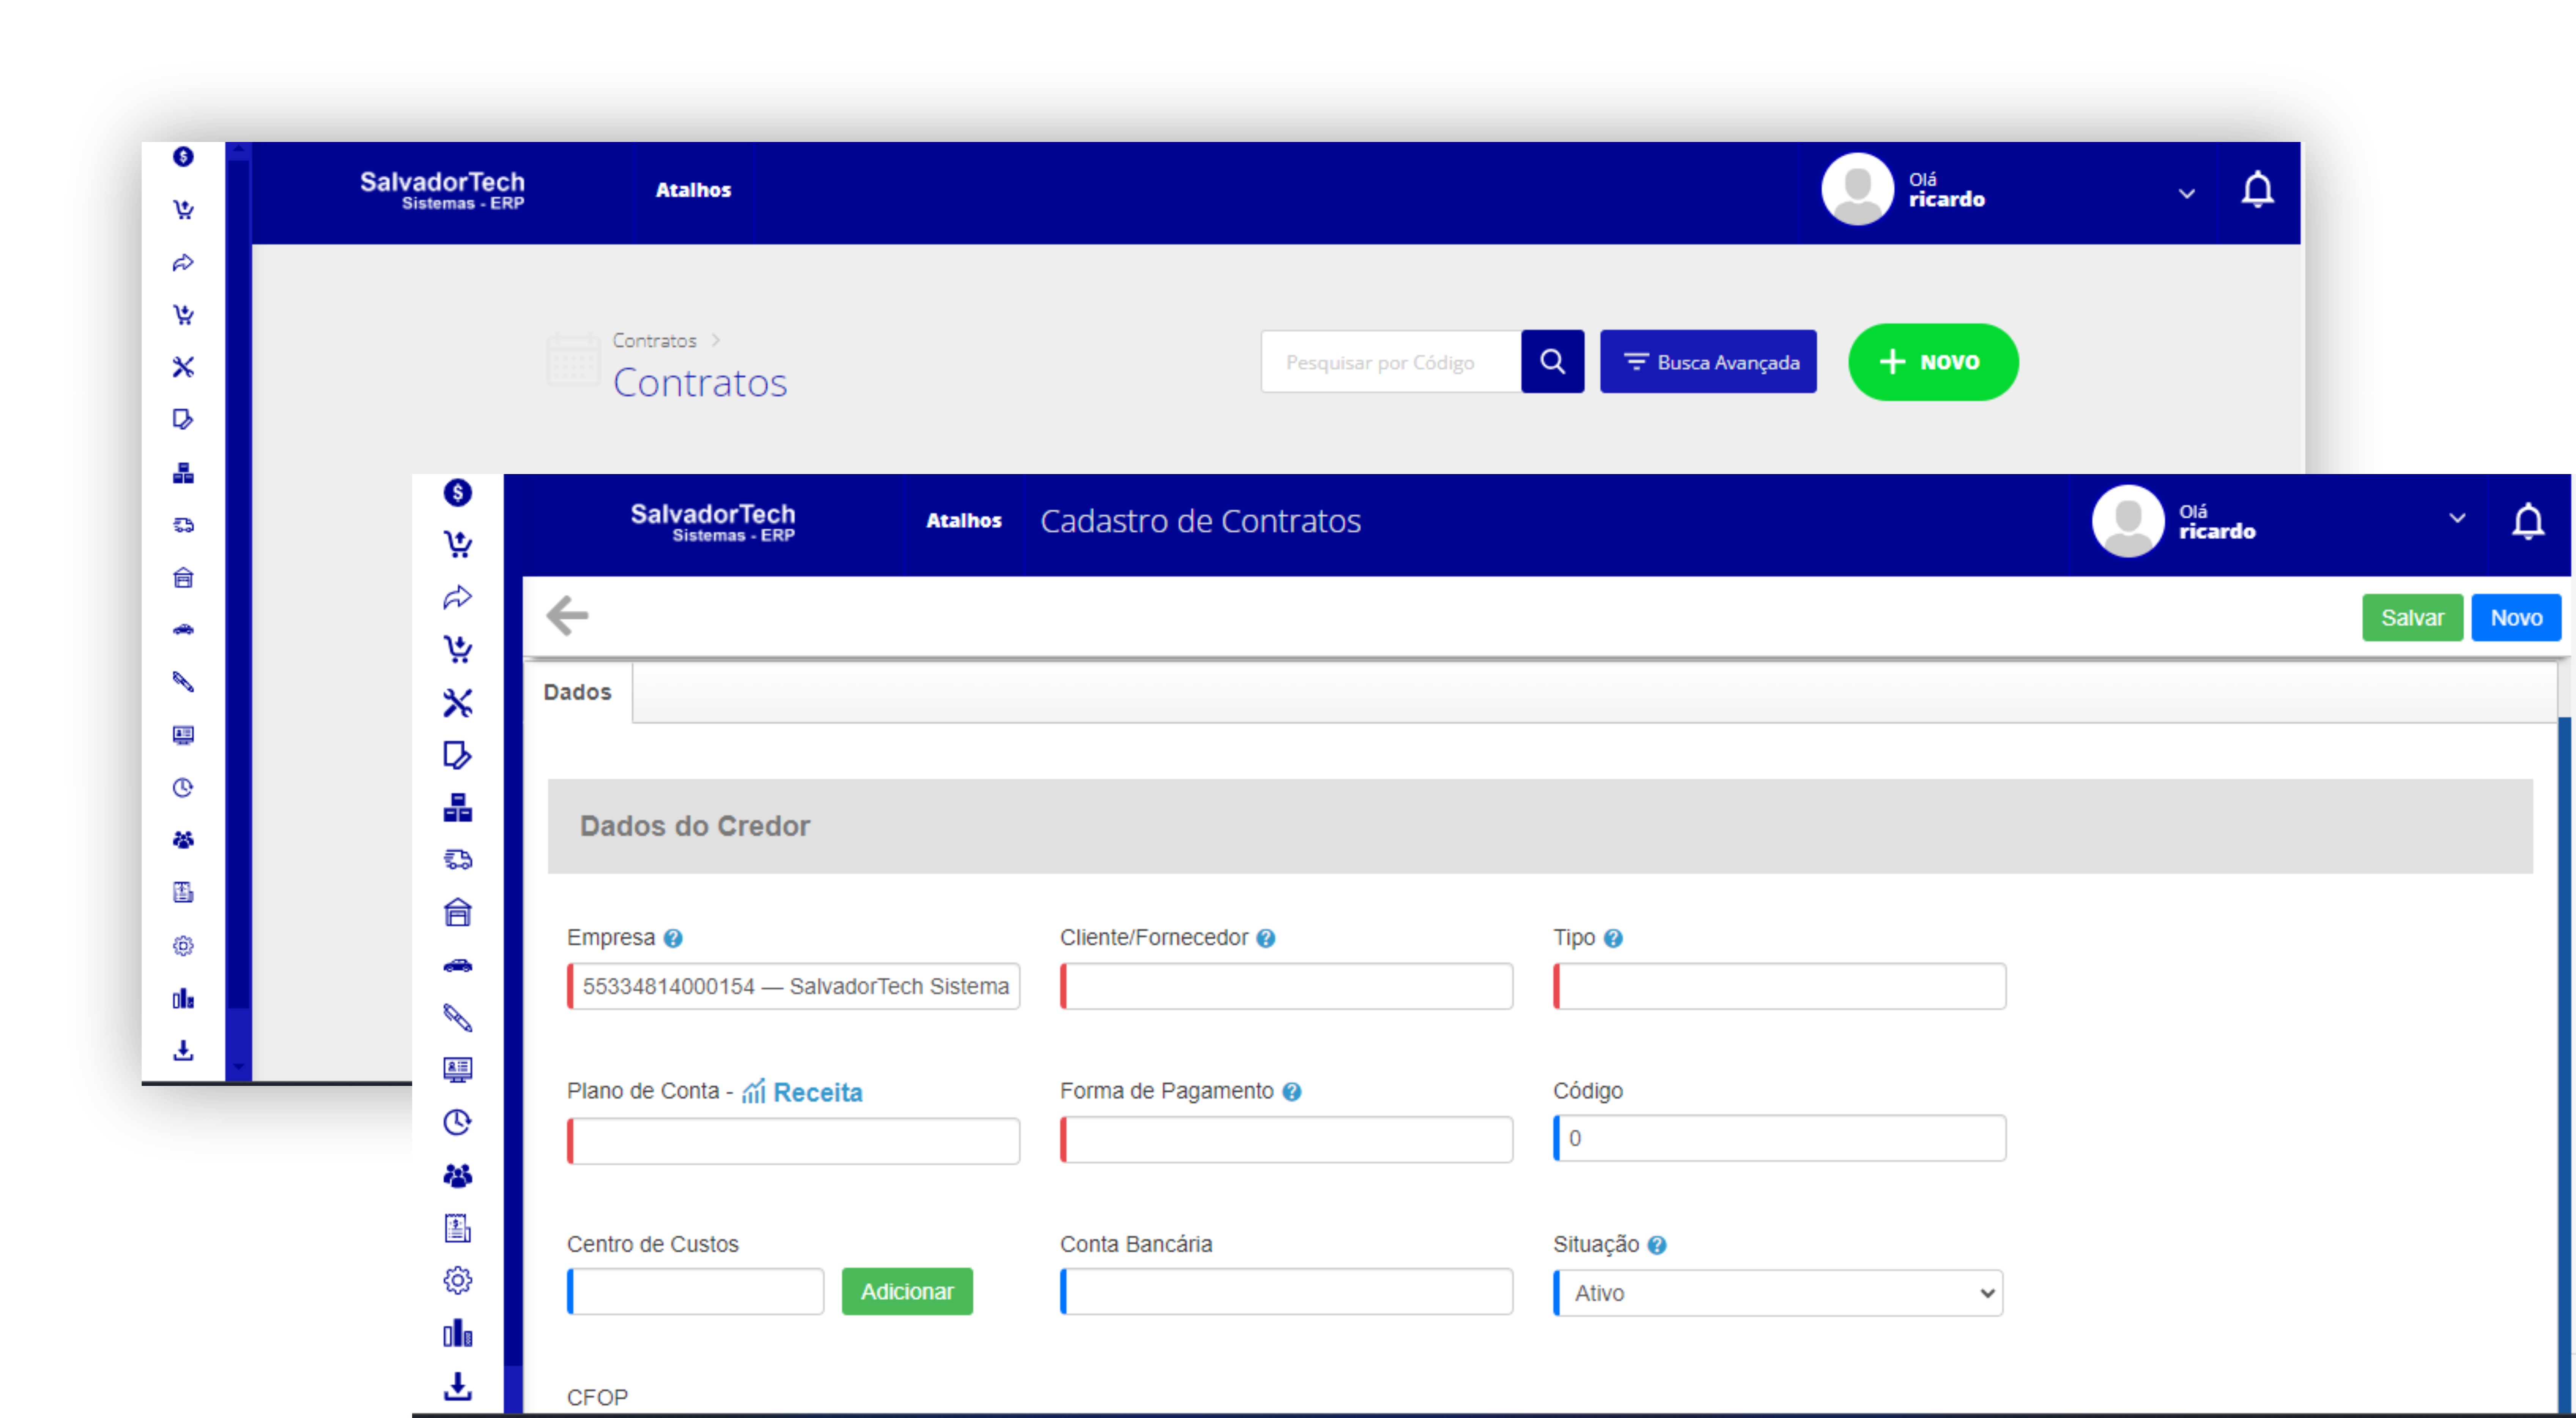Click the magnifier search button in Contratos window
This screenshot has height=1418, width=2576.
(x=1552, y=361)
